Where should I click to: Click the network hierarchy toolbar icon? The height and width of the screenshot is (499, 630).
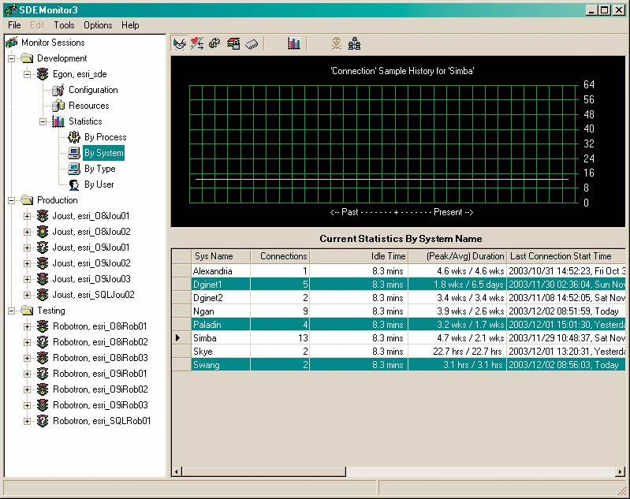pos(354,44)
